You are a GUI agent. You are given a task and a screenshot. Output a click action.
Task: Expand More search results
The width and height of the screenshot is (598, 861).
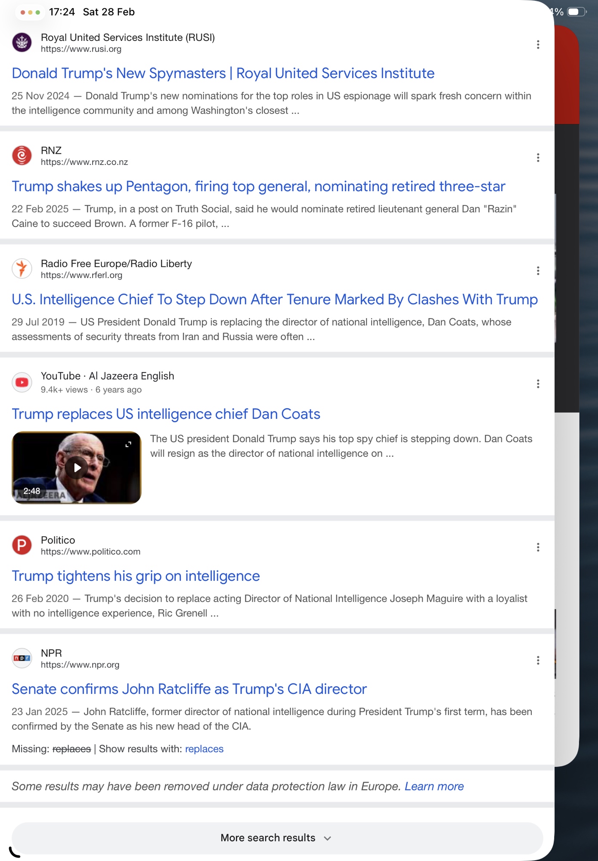[277, 838]
